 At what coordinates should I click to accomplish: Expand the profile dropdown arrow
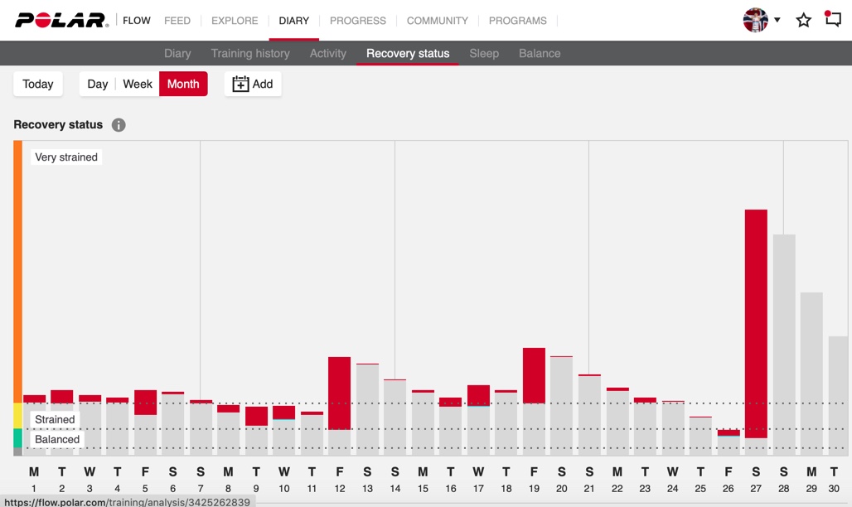pyautogui.click(x=777, y=20)
